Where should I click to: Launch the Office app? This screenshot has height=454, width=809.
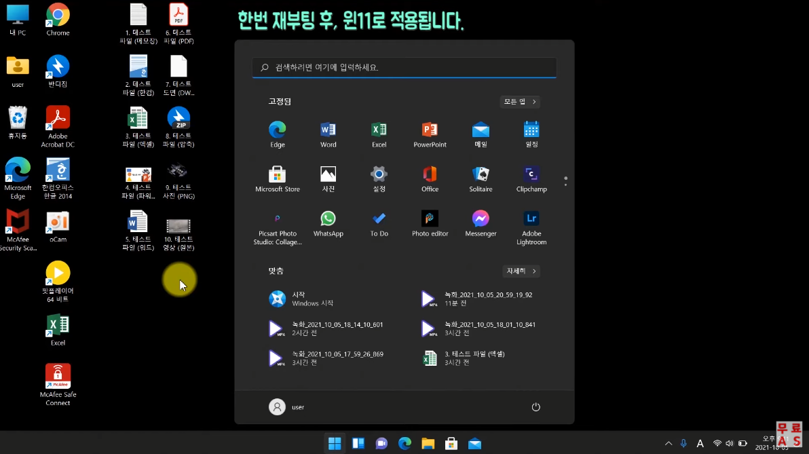pos(430,178)
